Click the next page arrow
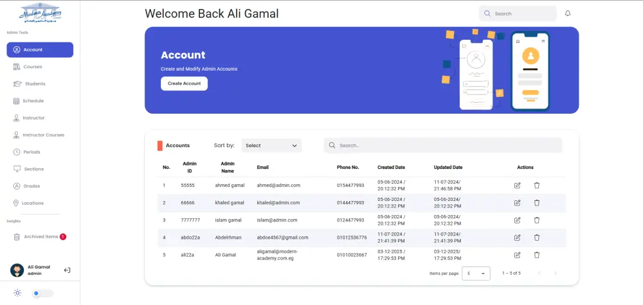The image size is (643, 305). [x=556, y=273]
